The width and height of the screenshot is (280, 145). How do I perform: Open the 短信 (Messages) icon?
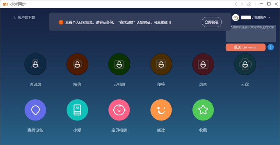coord(77,64)
